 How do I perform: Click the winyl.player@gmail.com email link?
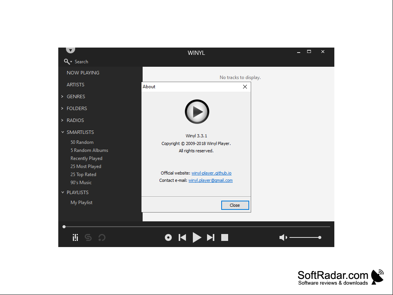coord(210,180)
